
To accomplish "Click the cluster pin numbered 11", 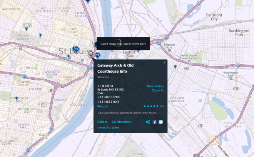I will click(x=98, y=55).
